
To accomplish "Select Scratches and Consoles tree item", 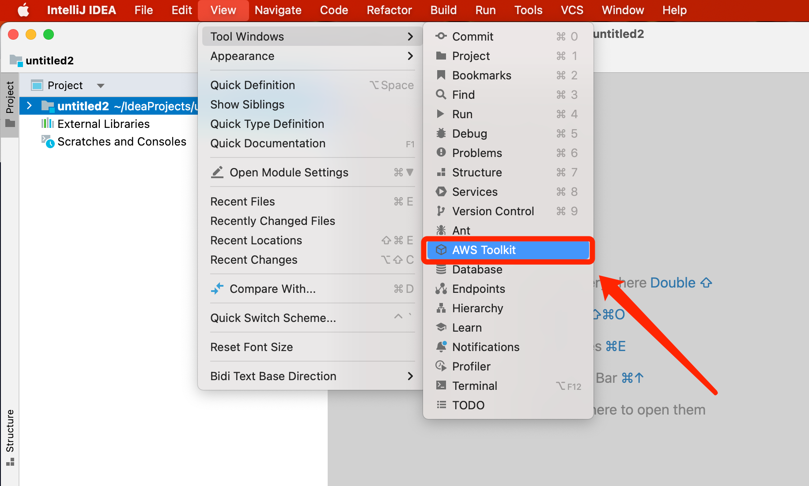I will tap(122, 142).
